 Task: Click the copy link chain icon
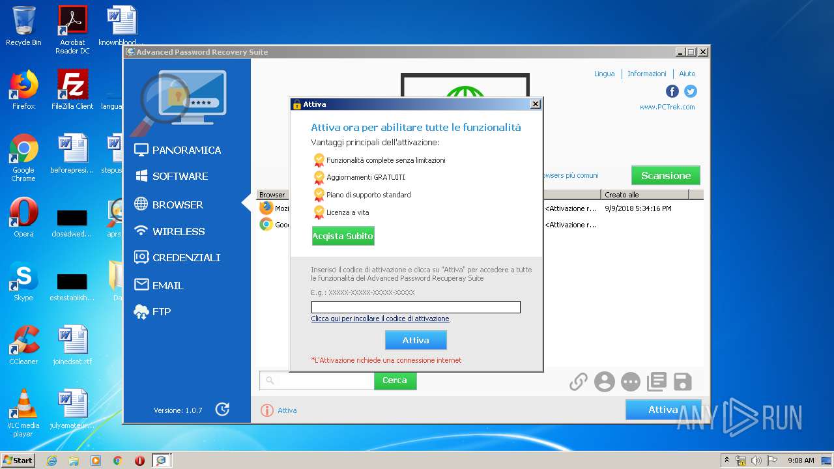579,382
